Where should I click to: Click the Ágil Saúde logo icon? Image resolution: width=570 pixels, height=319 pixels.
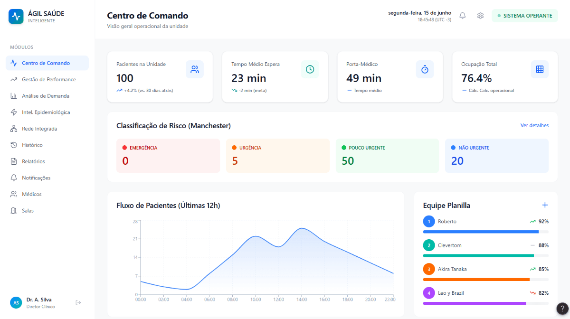click(16, 17)
